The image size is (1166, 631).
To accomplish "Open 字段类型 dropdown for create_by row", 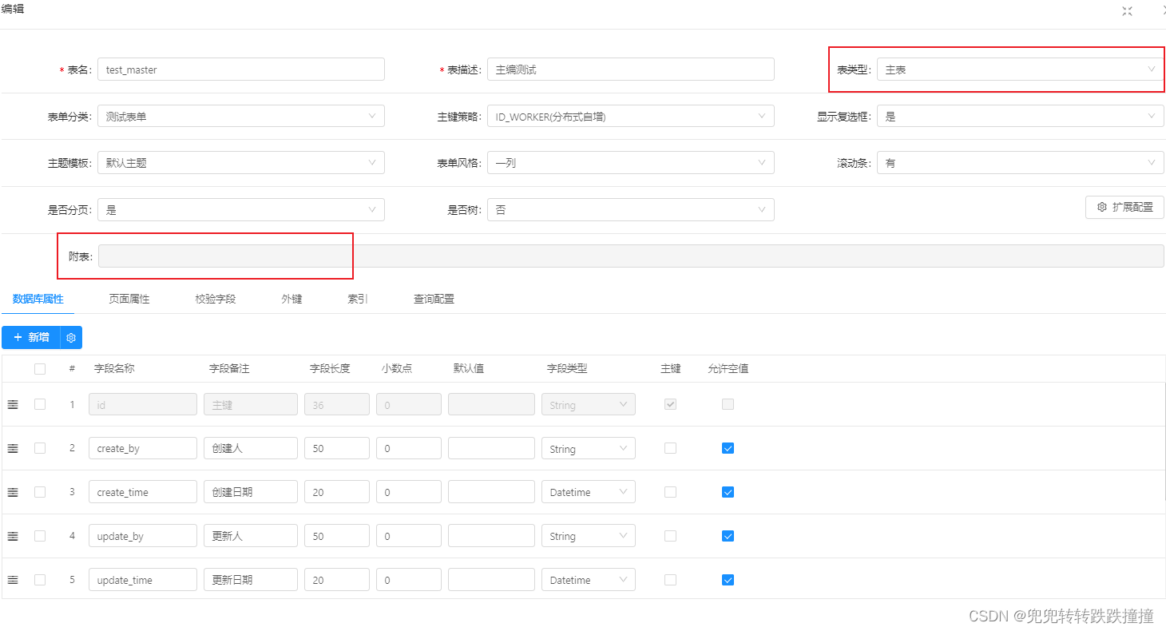I will (589, 448).
